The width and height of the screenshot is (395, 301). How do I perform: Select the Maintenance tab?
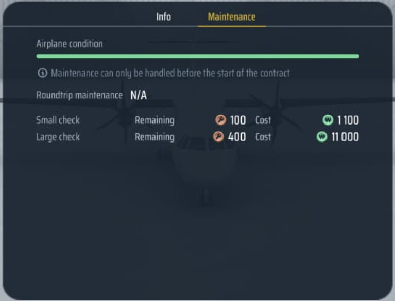232,17
